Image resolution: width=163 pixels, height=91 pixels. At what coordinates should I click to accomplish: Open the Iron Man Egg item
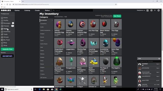click(x=93, y=28)
